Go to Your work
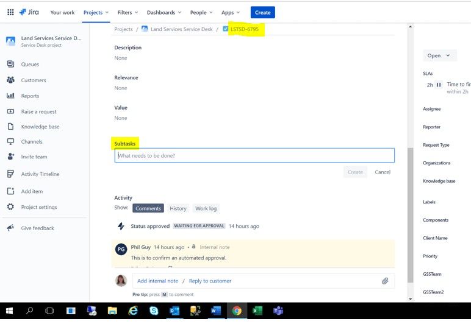Screen dimensions: 471x327 point(62,12)
